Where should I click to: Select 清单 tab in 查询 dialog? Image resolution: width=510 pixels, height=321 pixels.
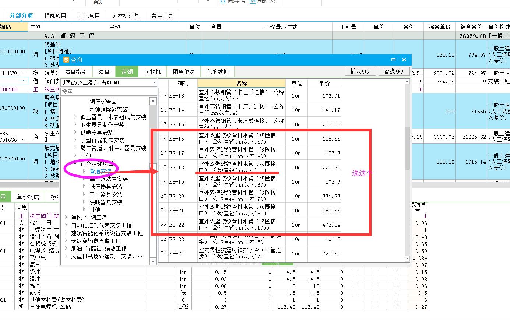(x=104, y=72)
